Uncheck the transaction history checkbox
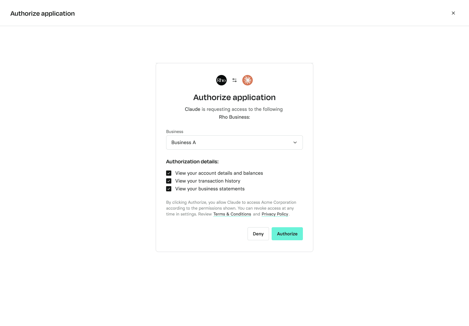Image resolution: width=469 pixels, height=326 pixels. click(169, 181)
